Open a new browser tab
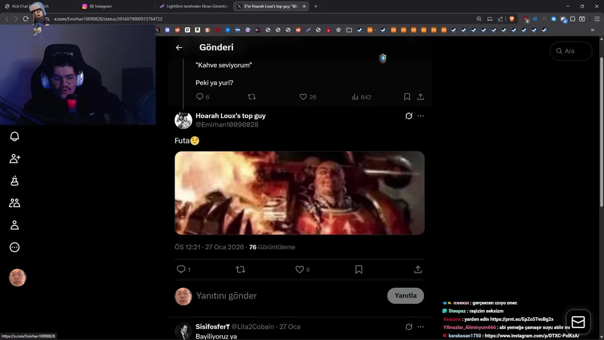604x340 pixels. pos(316,6)
